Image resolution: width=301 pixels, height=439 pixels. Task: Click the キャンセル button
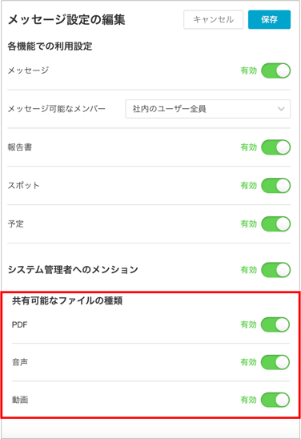click(213, 19)
